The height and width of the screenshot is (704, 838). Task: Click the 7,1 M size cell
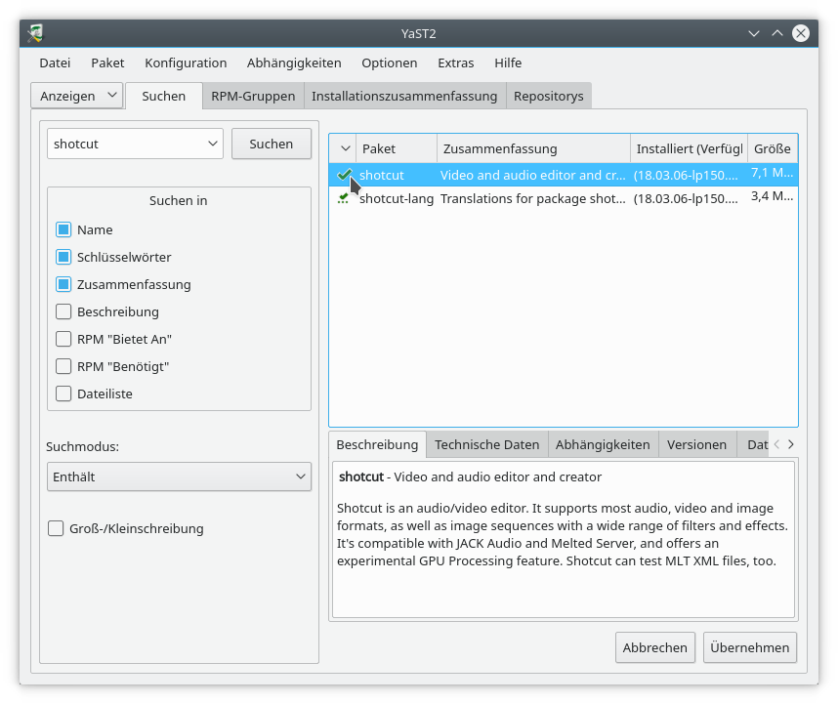pos(773,173)
